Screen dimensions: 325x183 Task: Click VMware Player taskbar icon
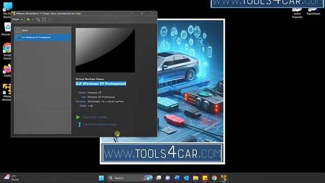pyautogui.click(x=223, y=178)
